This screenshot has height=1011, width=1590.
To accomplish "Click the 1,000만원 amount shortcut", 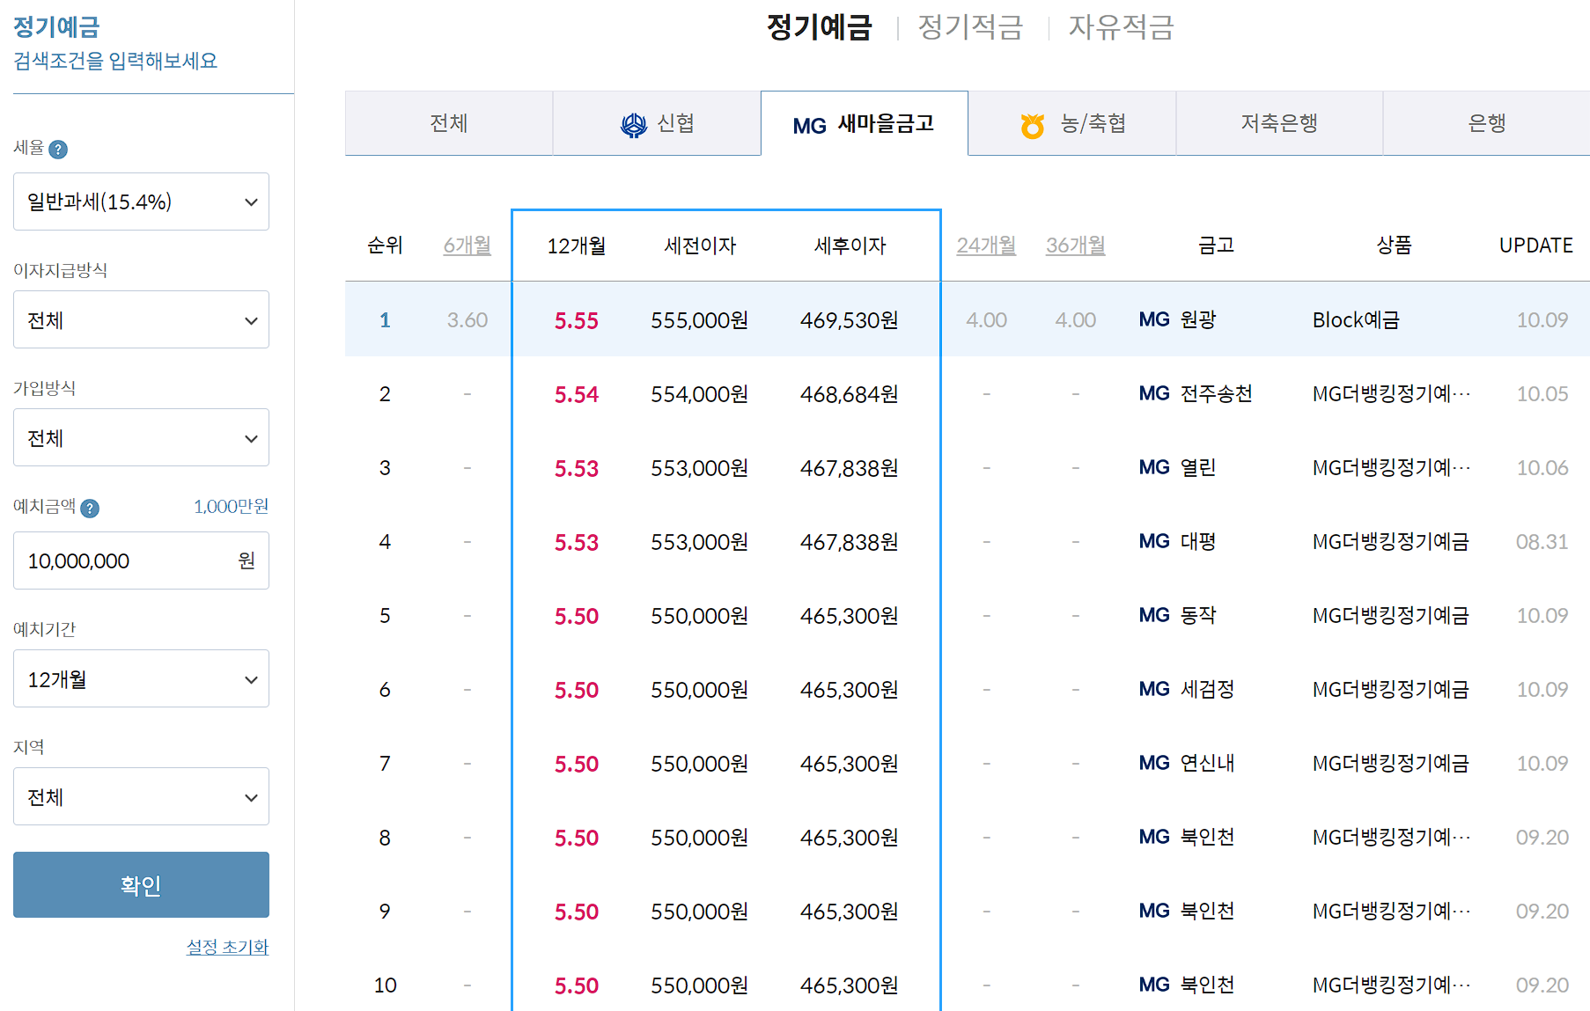I will [x=232, y=507].
